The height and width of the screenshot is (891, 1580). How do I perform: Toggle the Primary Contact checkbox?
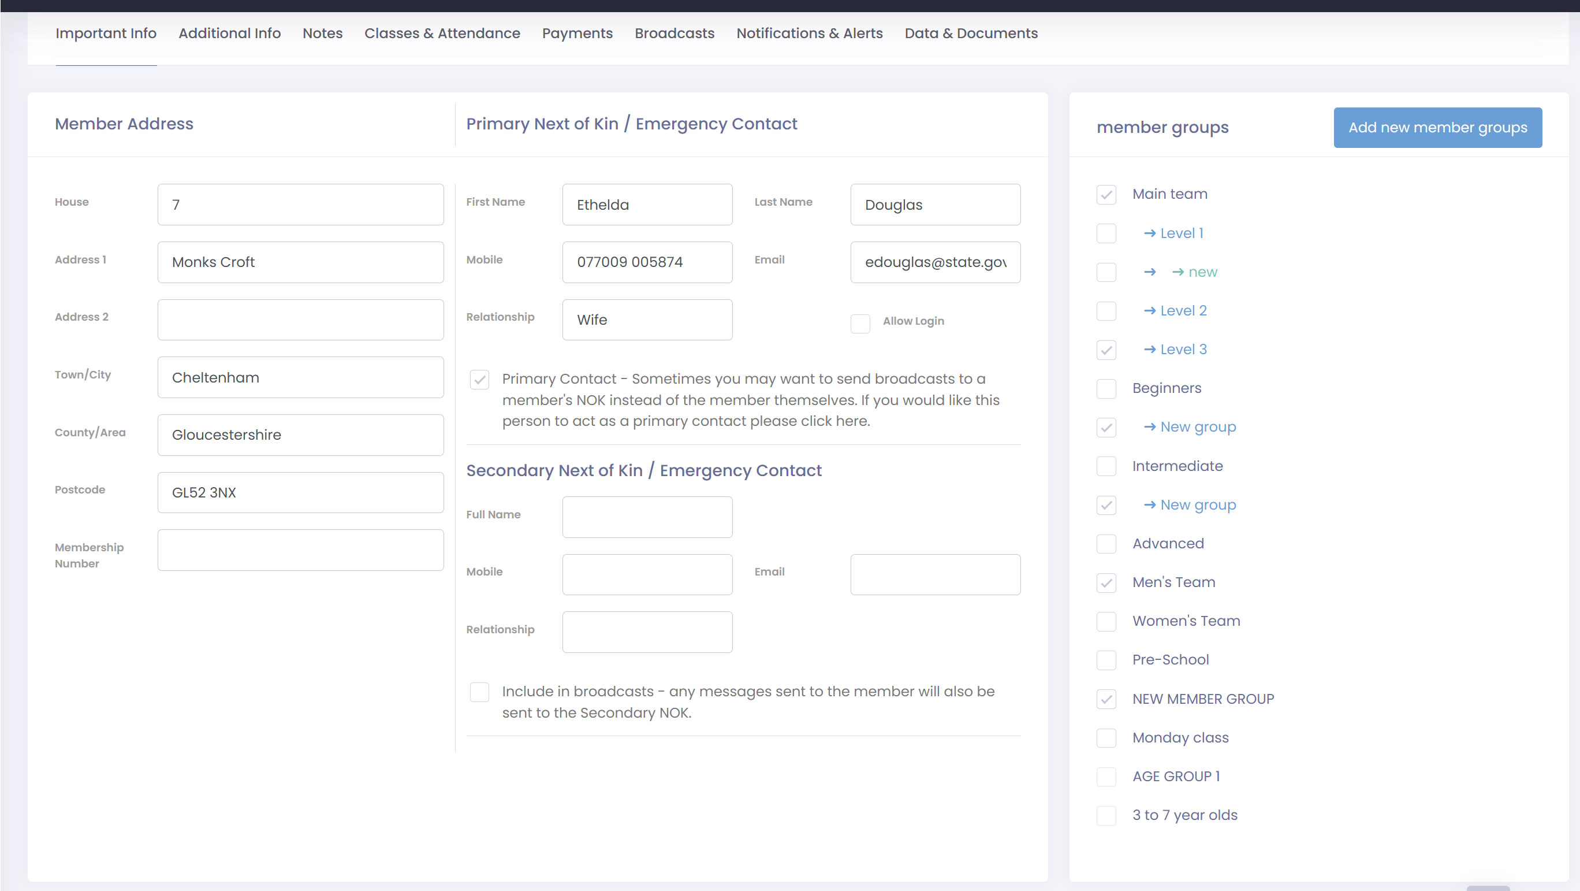pos(479,380)
